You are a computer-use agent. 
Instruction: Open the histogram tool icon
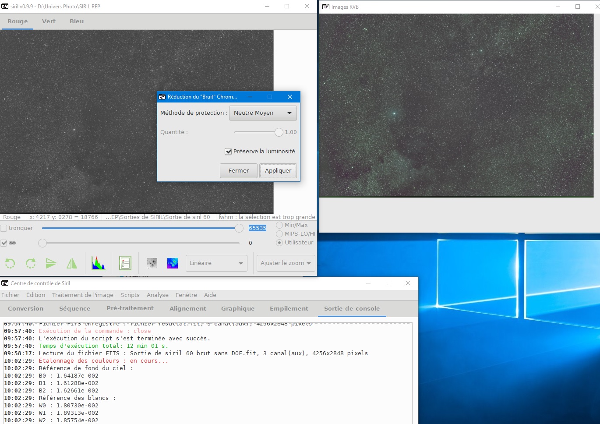click(x=98, y=263)
